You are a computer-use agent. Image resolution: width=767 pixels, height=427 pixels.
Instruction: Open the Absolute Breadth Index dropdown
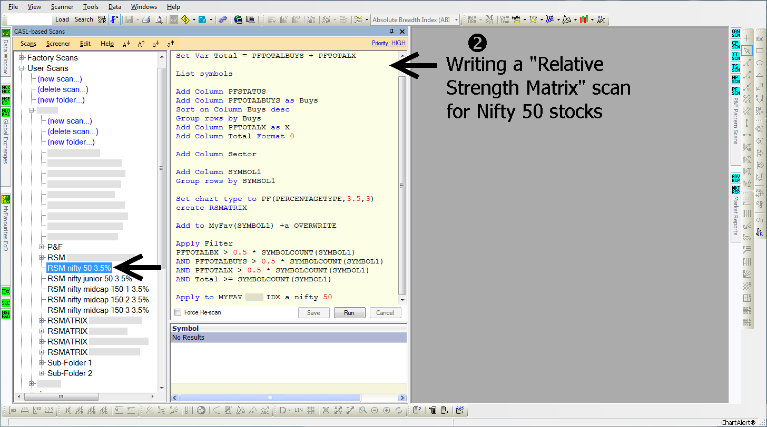click(456, 19)
